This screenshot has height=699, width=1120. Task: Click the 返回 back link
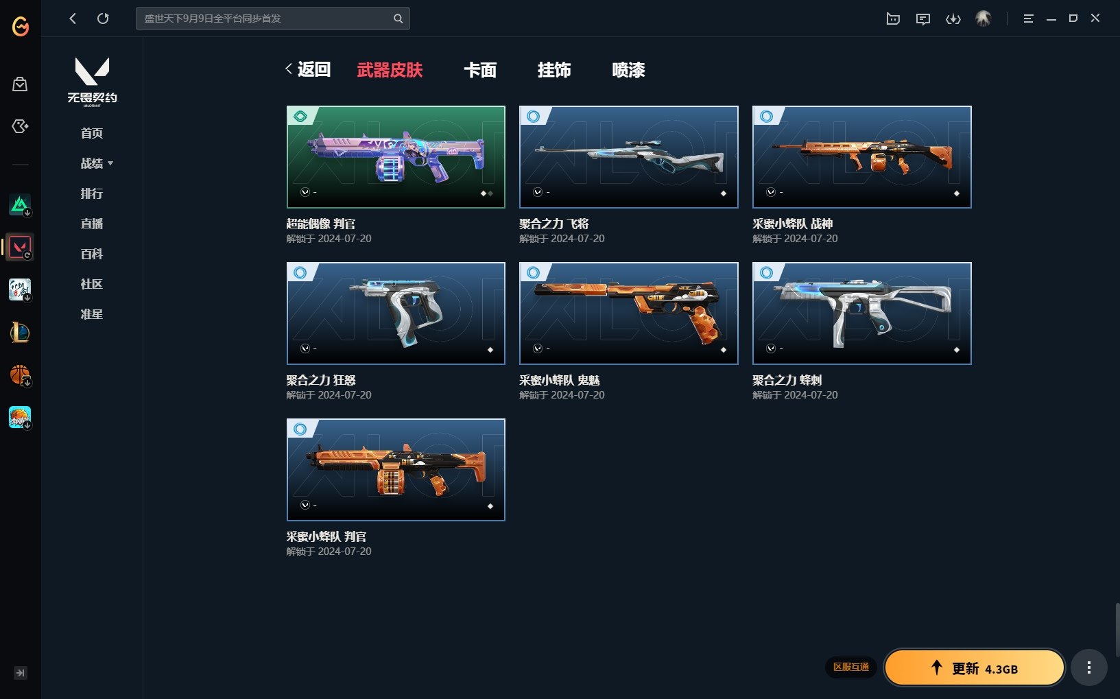coord(308,69)
